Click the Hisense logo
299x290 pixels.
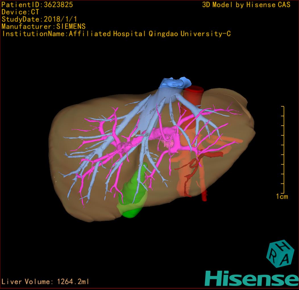pos(252,278)
